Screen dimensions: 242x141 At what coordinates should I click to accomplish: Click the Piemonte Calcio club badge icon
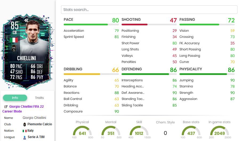[x=25, y=124]
